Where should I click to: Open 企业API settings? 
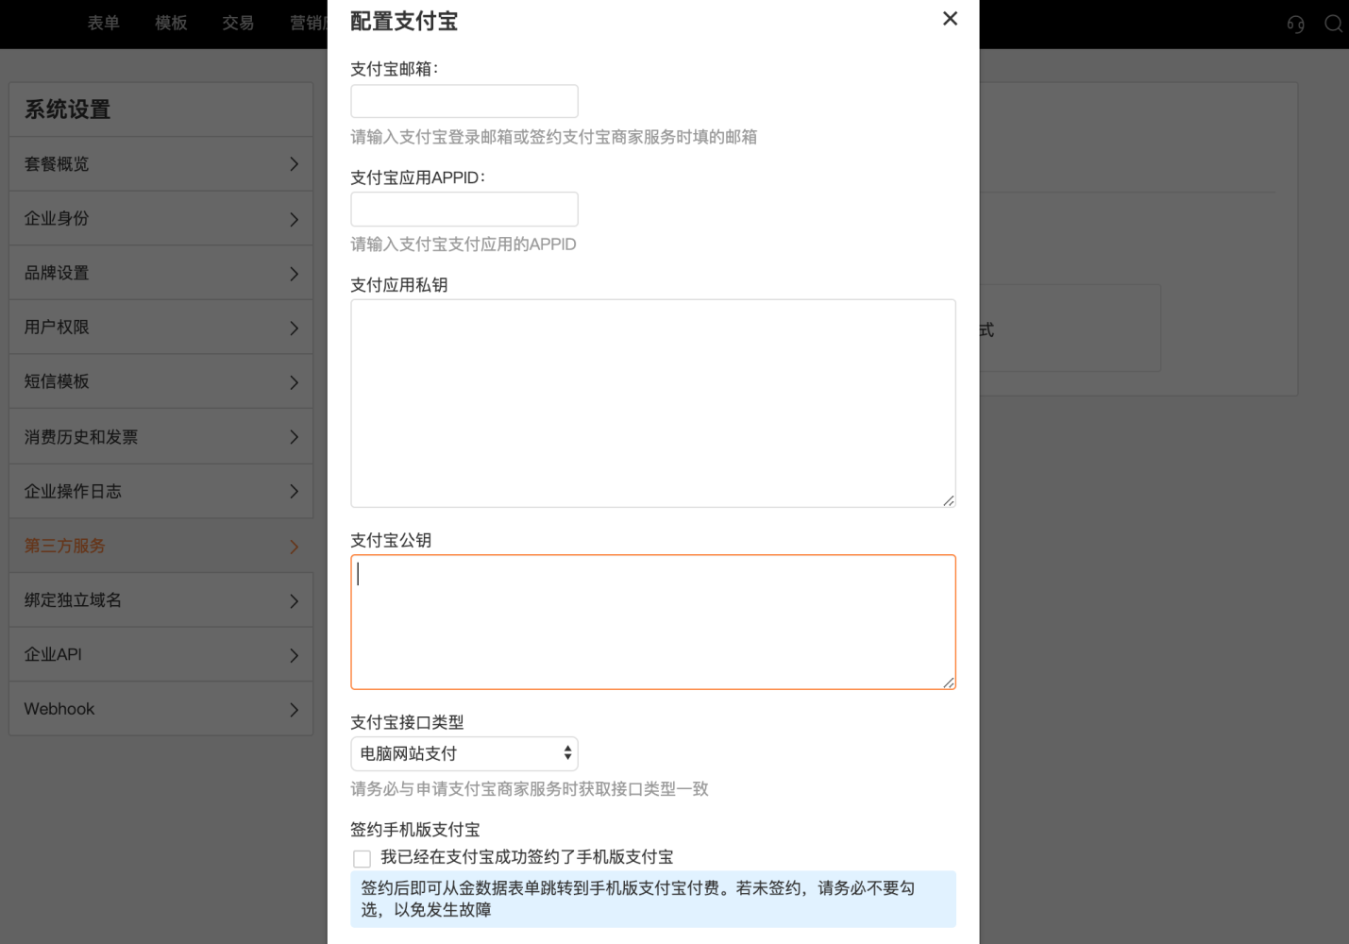(x=160, y=654)
